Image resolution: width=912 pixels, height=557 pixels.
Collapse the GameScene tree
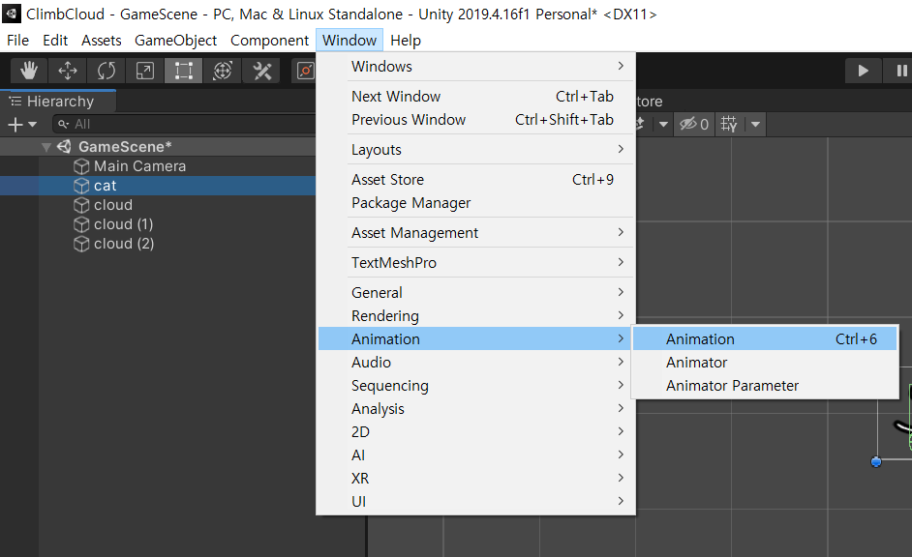[x=46, y=147]
